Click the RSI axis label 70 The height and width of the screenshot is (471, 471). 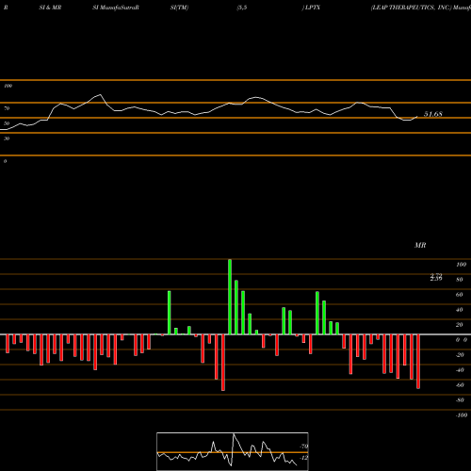(x=7, y=108)
